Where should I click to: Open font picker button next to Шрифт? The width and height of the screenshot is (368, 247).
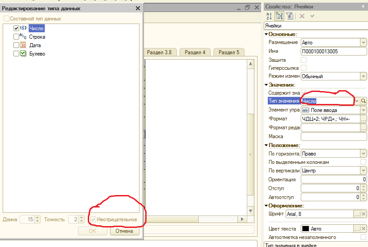(x=357, y=215)
